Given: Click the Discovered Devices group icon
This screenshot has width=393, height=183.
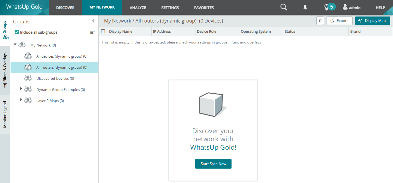Looking at the screenshot, I should (x=28, y=79).
